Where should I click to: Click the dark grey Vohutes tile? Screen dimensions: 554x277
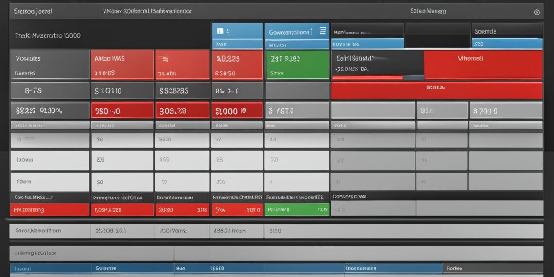point(50,64)
